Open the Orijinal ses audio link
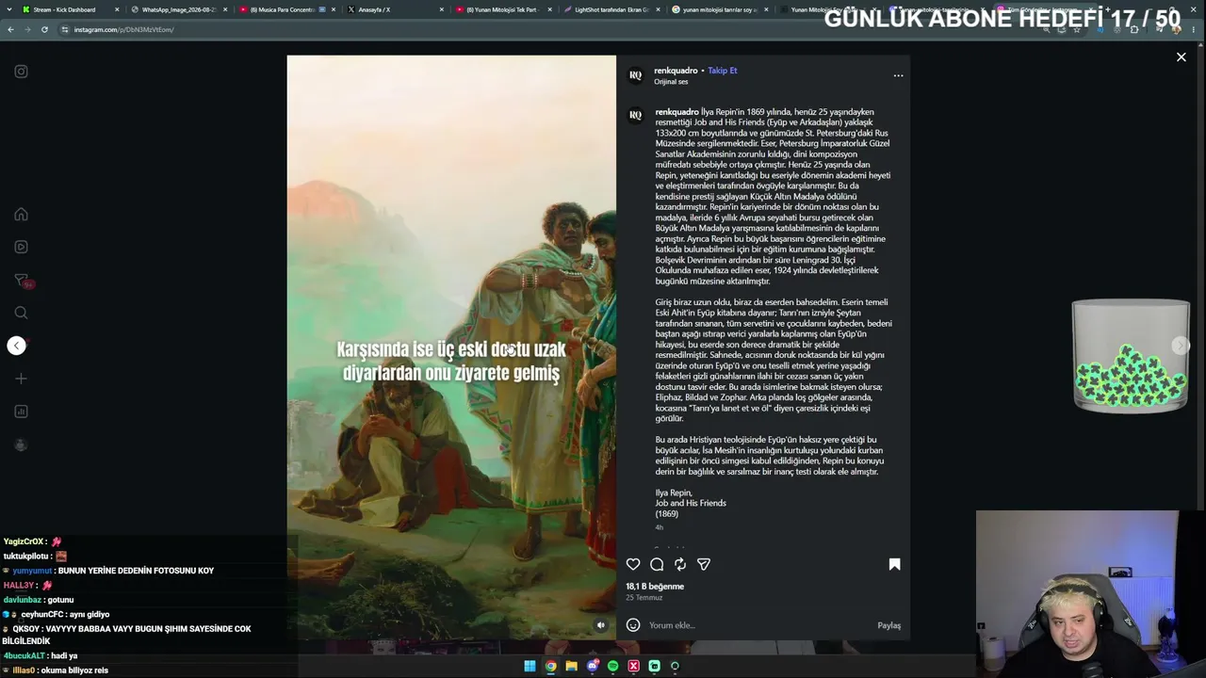 pos(671,82)
